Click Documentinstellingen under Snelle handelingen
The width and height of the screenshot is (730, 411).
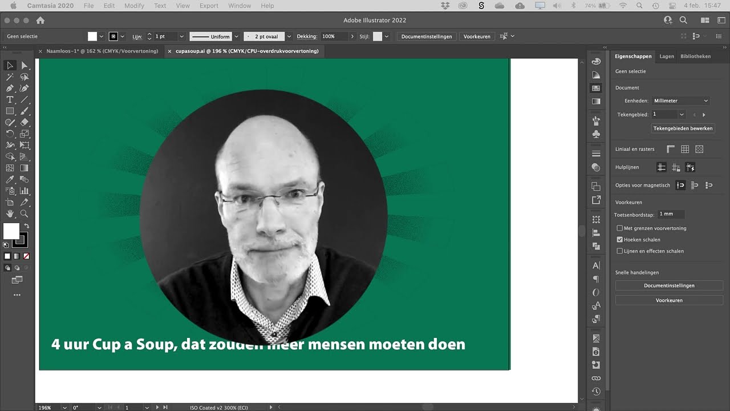(669, 285)
